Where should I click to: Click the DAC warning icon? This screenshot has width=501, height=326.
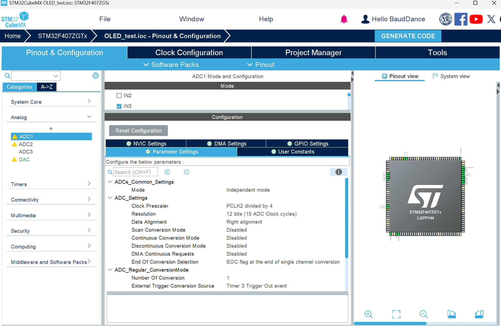pos(14,159)
